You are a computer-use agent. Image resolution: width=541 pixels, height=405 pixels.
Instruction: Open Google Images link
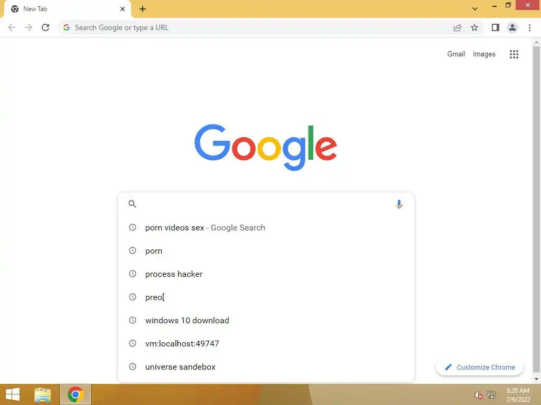(484, 54)
